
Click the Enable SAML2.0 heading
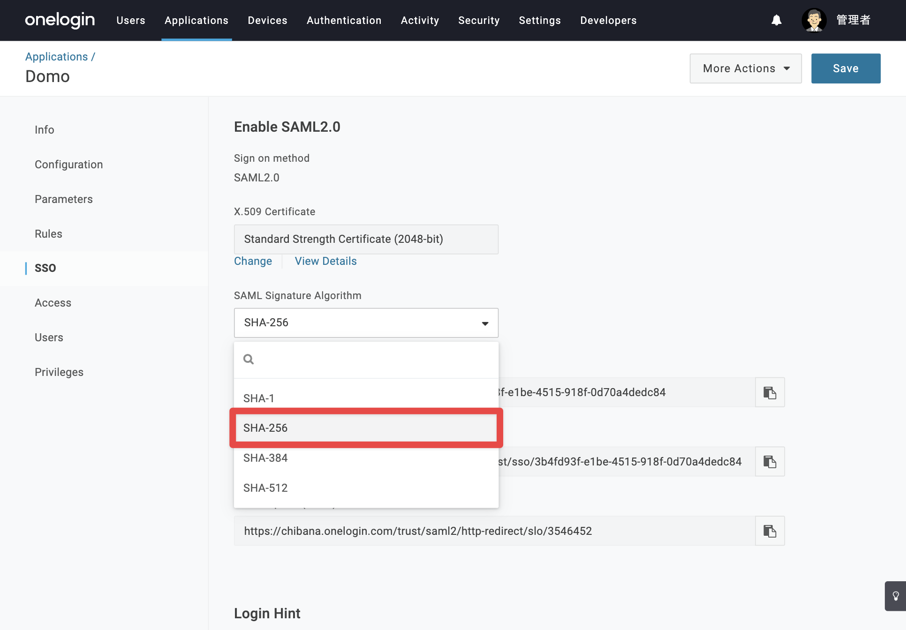coord(287,127)
